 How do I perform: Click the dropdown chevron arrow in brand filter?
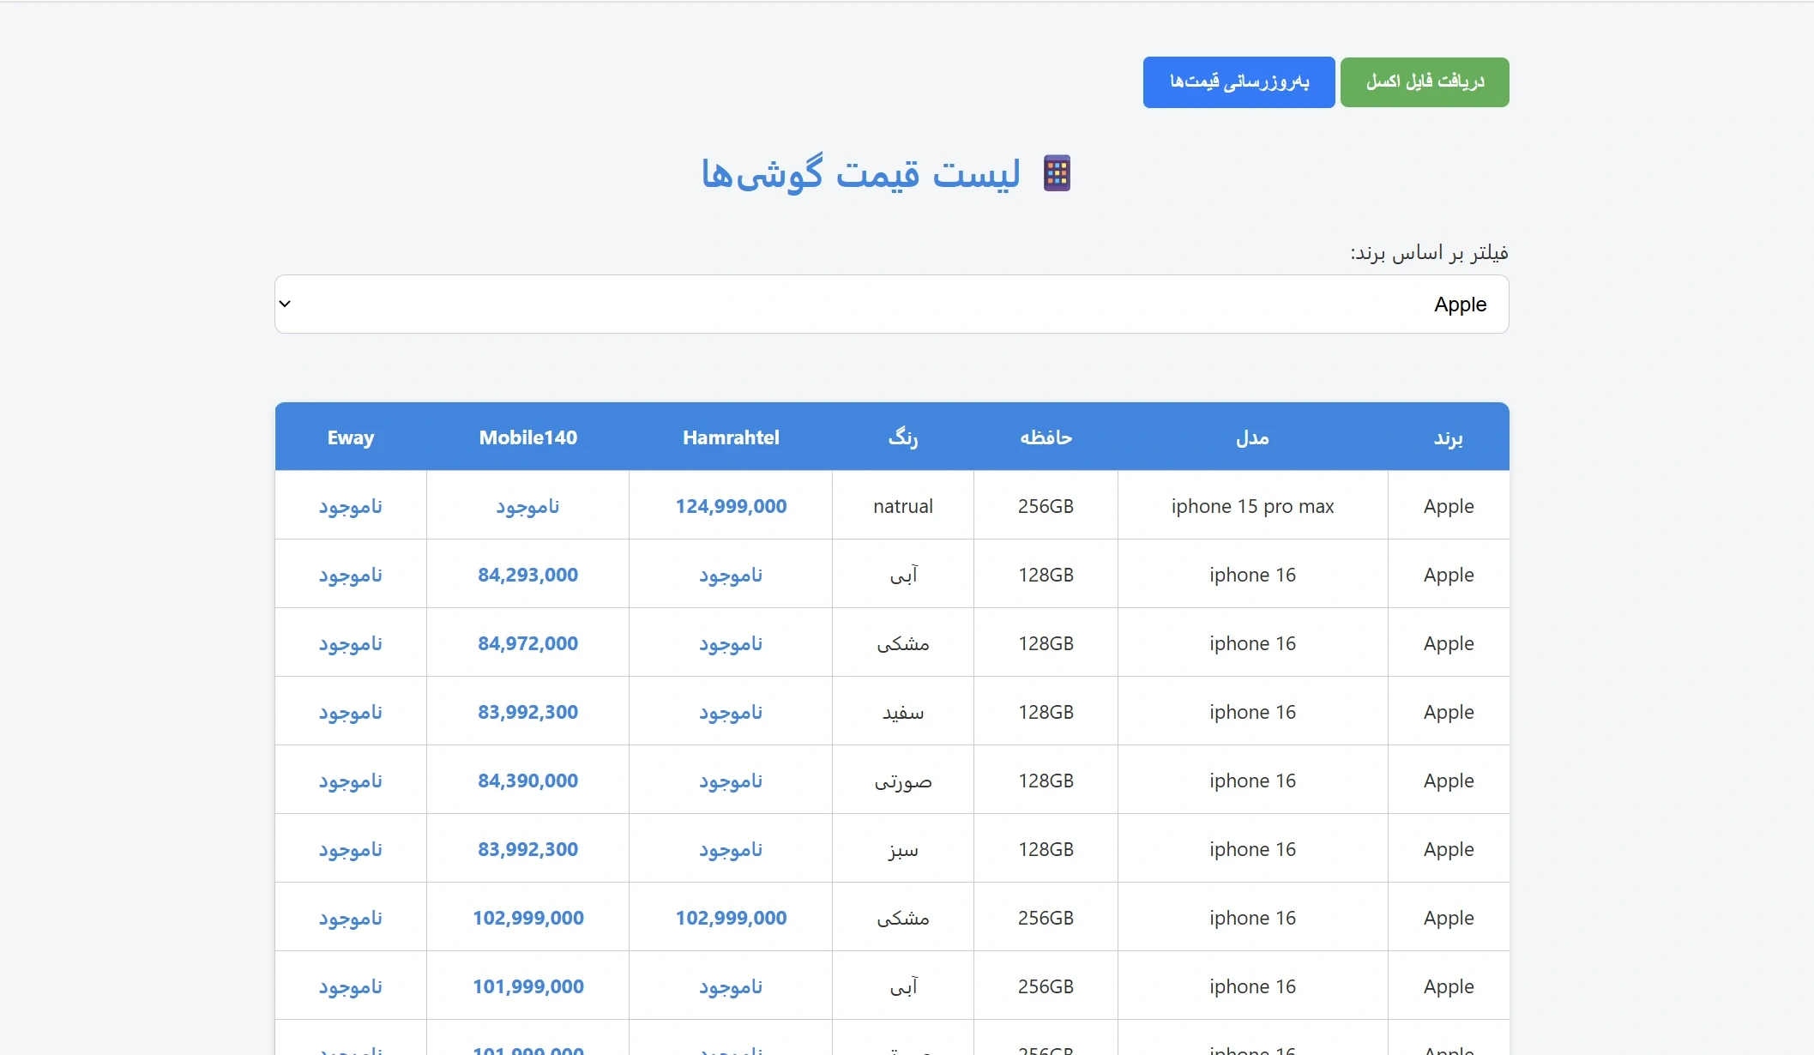[285, 304]
